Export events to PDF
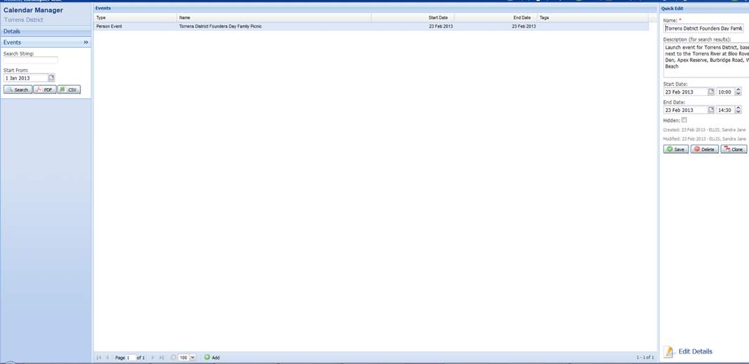This screenshot has width=749, height=364. pyautogui.click(x=44, y=89)
